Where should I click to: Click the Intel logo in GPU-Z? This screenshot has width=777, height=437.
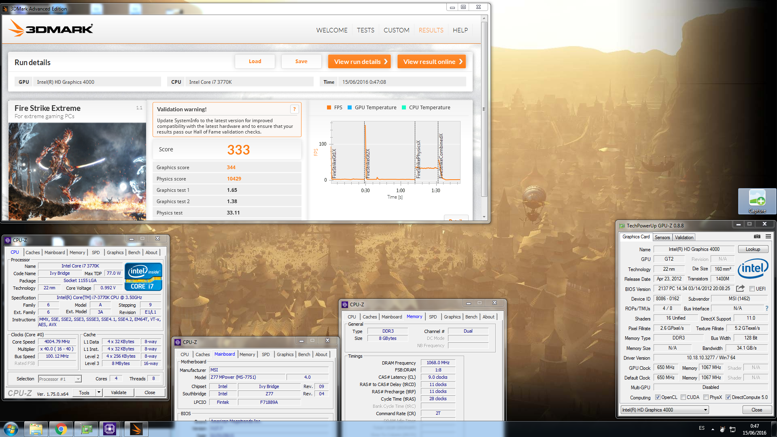753,268
